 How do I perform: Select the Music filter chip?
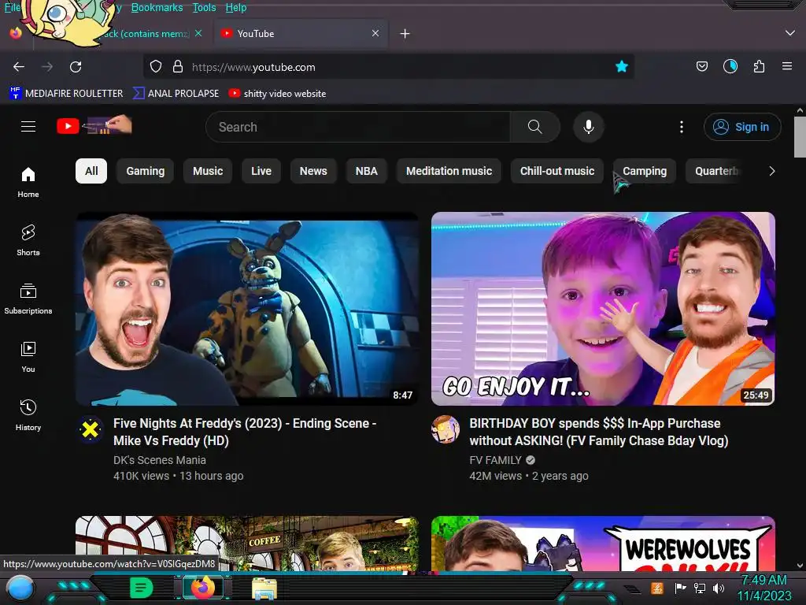point(208,171)
